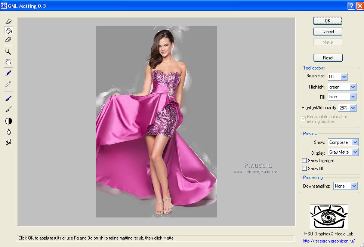Select the hand pan tool
The image size is (364, 247).
8,62
